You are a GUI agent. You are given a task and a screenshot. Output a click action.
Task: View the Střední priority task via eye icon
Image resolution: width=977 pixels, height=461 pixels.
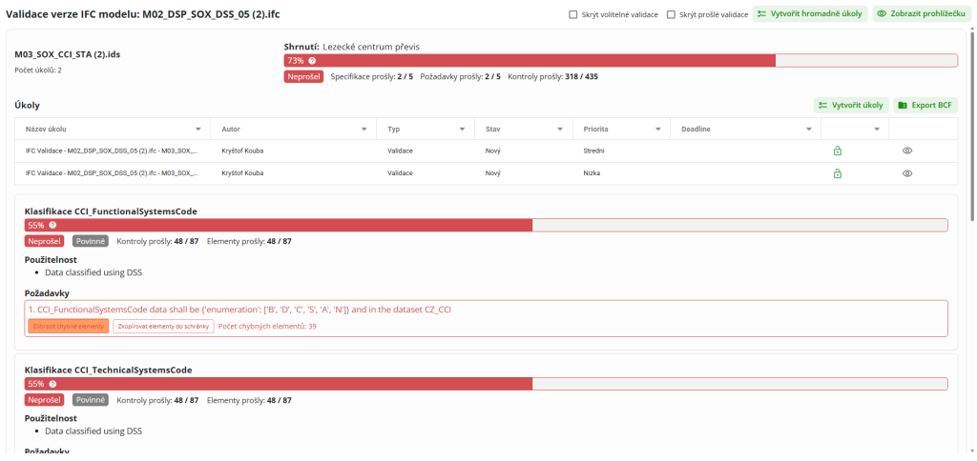click(x=907, y=150)
